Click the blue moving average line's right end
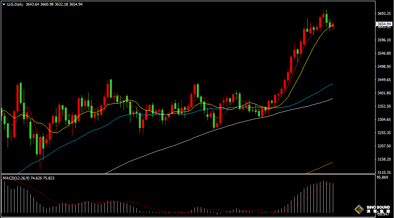 point(332,84)
